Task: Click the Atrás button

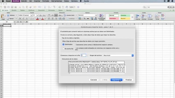Action: pyautogui.click(x=104, y=80)
